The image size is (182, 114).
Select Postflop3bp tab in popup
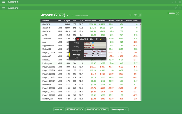pyautogui.click(x=76, y=51)
